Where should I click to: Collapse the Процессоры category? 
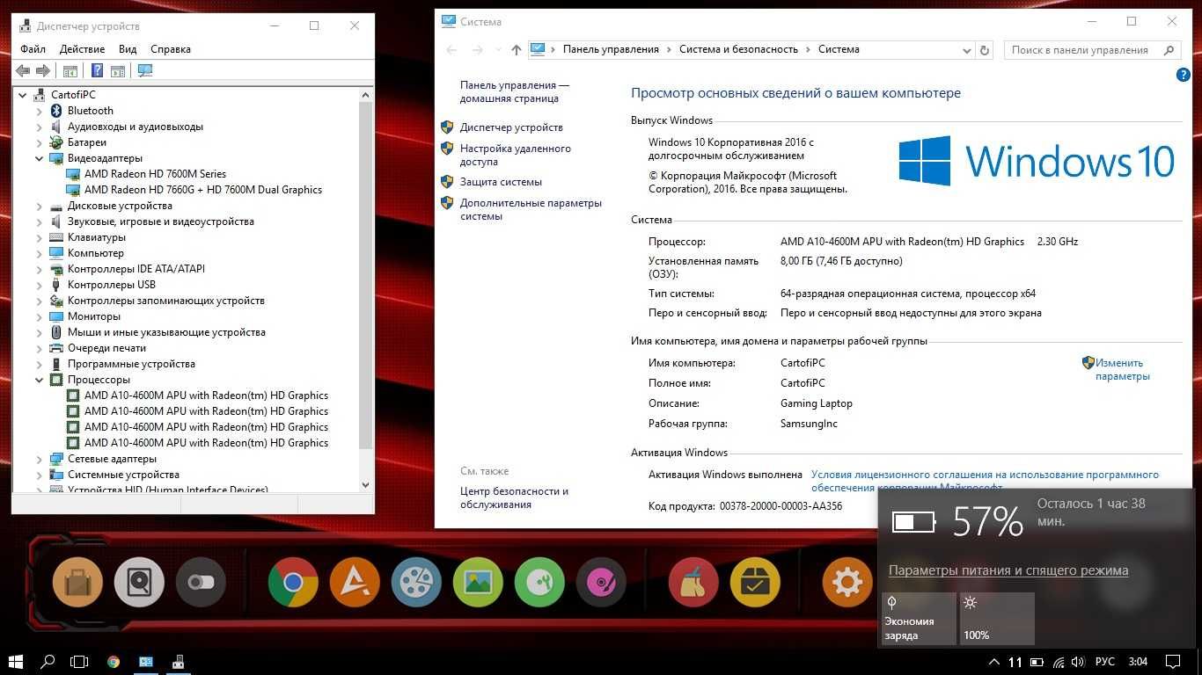tap(39, 380)
